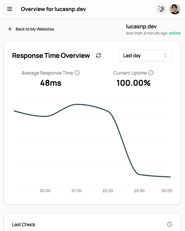Viewport: 185px width, 231px height.
Task: Click the lucasnp.dev site name heading
Action: point(141,26)
